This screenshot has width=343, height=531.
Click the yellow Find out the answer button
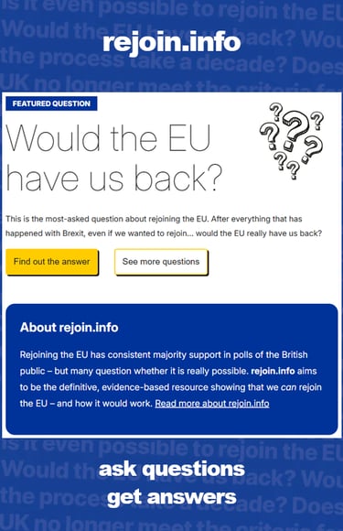[x=52, y=262]
